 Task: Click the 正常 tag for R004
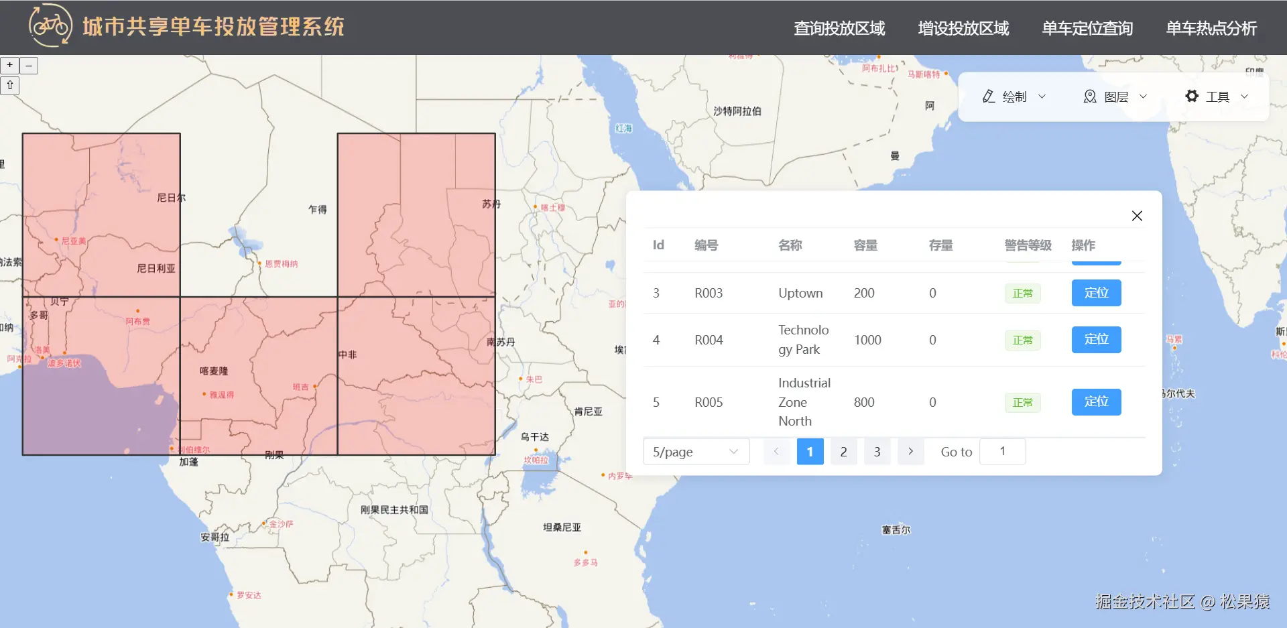pos(1022,340)
